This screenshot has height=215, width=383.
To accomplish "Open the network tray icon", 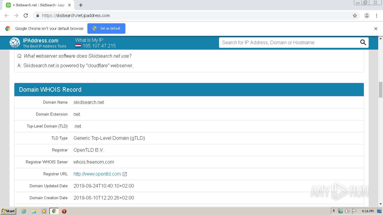I will [340, 211].
